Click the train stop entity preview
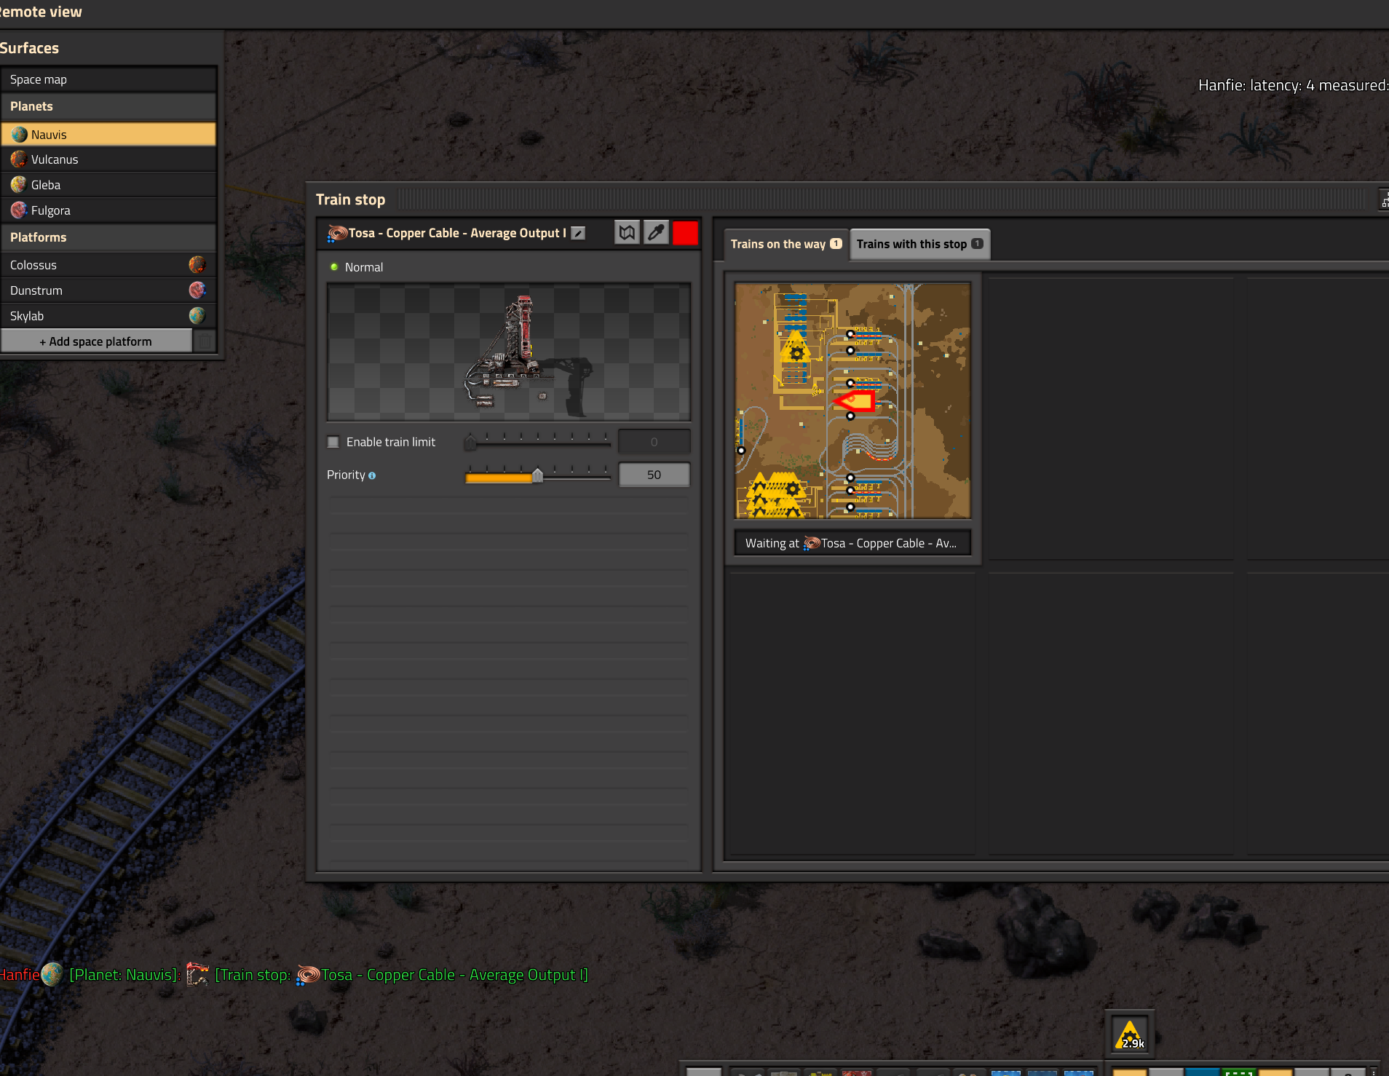This screenshot has height=1076, width=1389. [x=509, y=352]
